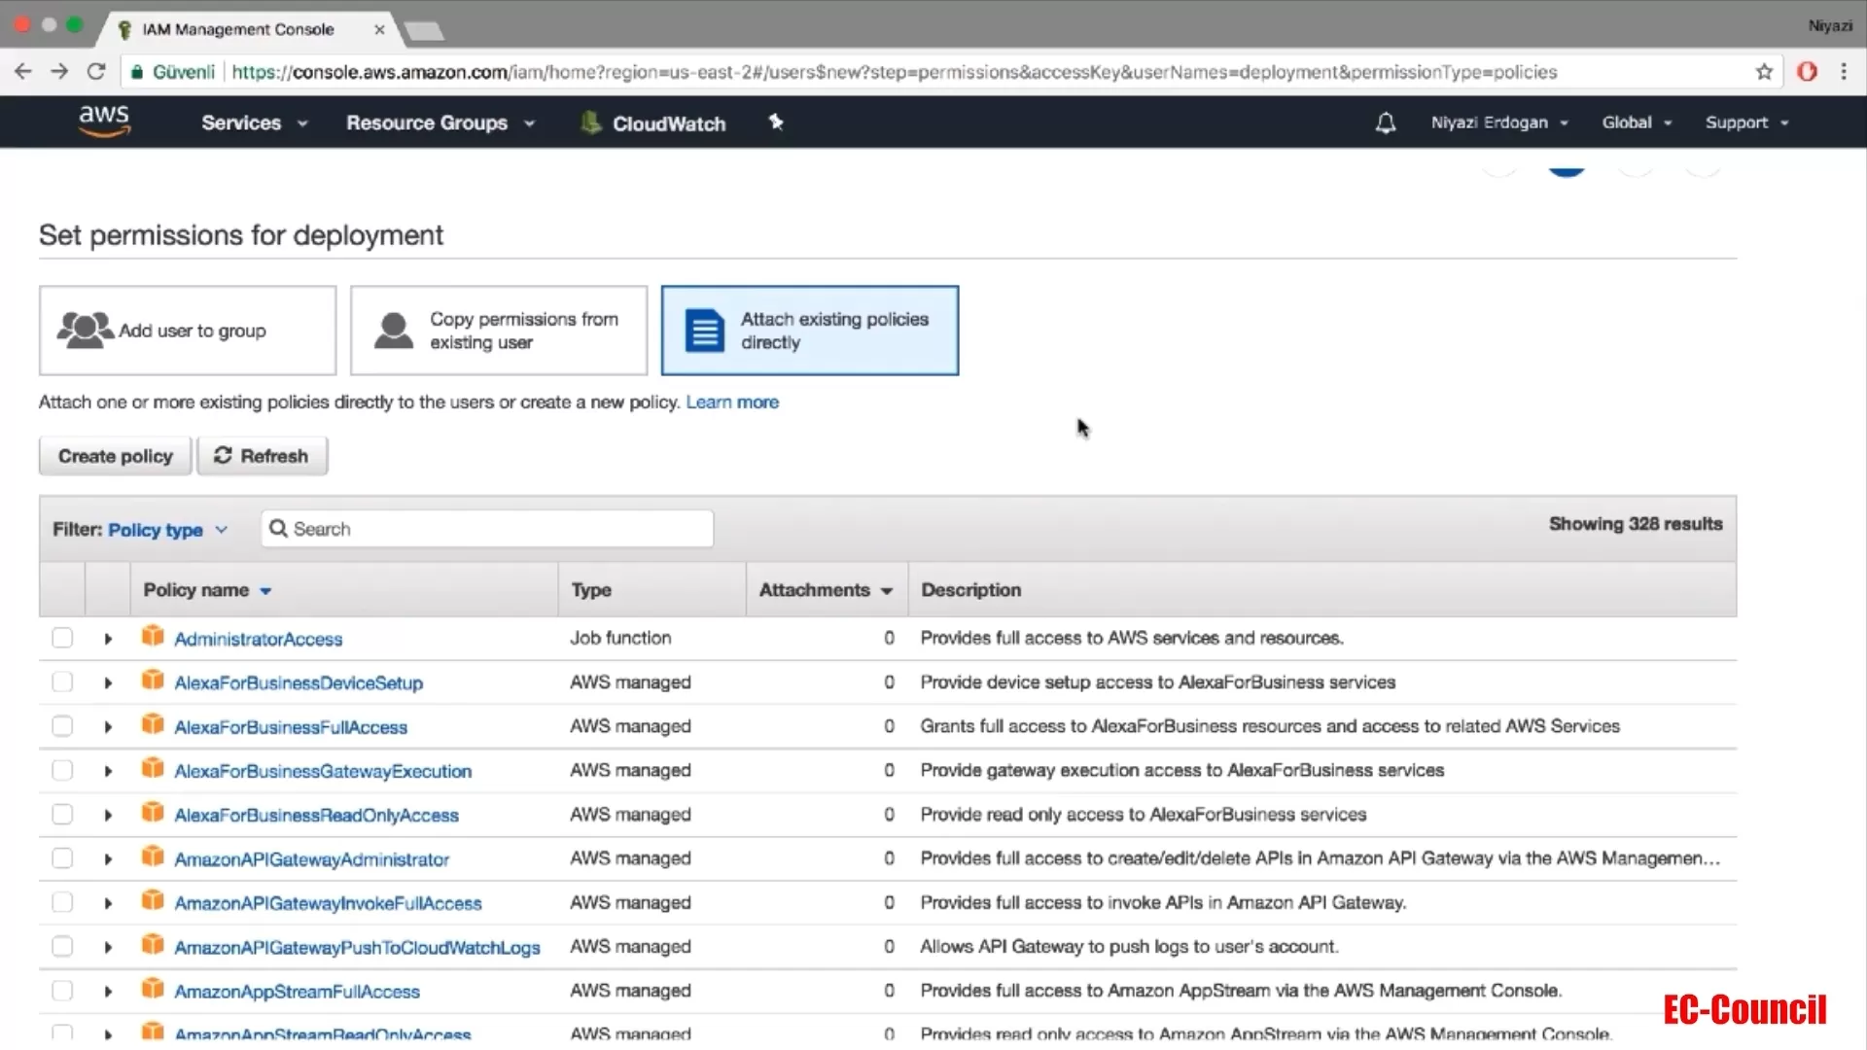1867x1050 pixels.
Task: Open the Learn more link
Action: [732, 402]
